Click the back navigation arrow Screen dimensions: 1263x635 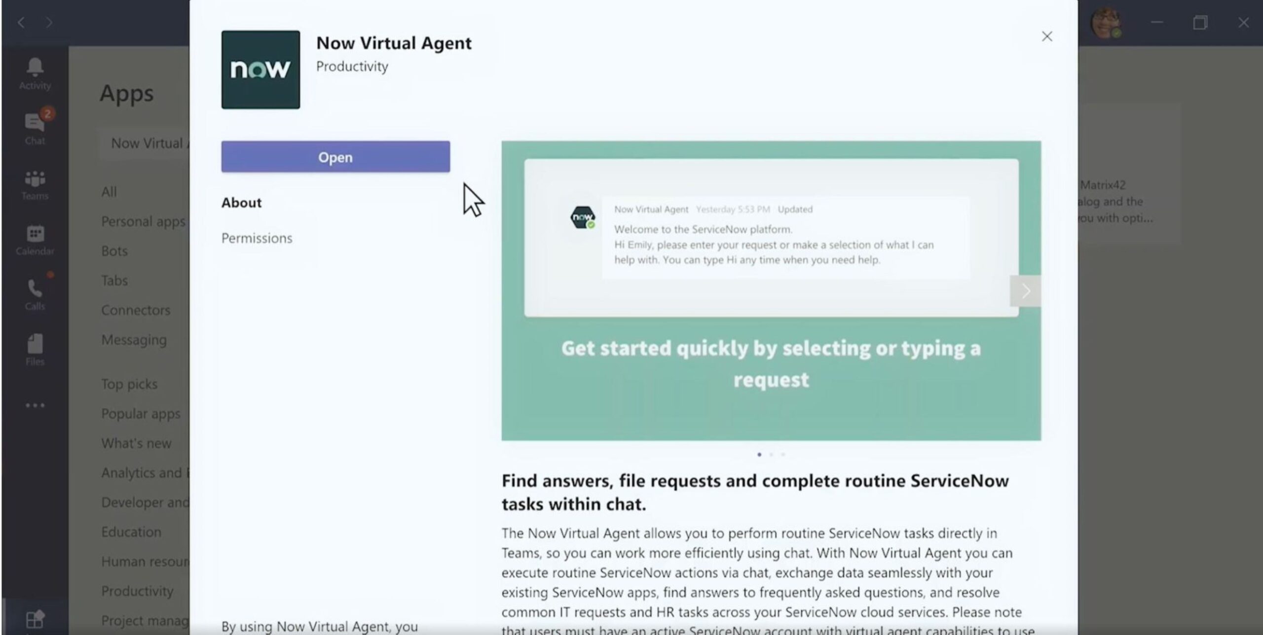pyautogui.click(x=21, y=22)
